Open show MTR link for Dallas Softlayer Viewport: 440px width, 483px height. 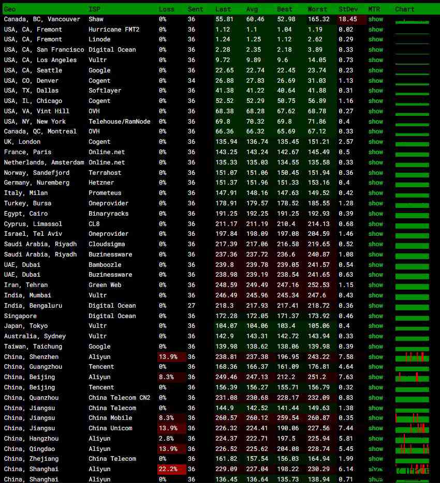tap(376, 90)
